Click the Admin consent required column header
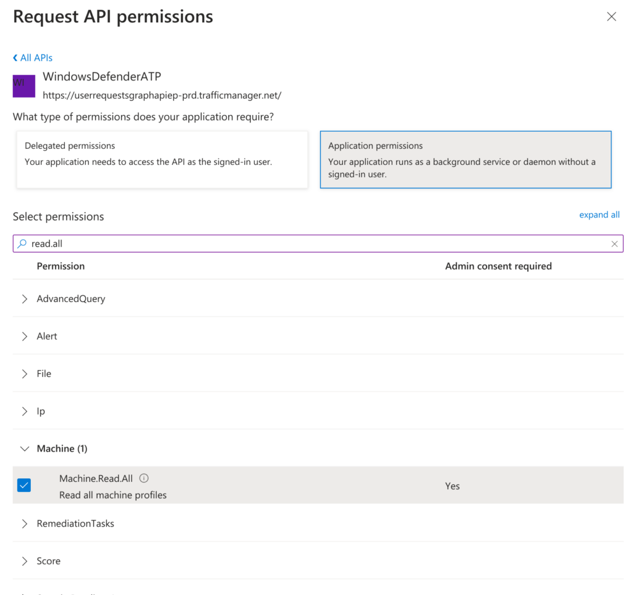Image resolution: width=633 pixels, height=595 pixels. 499,266
